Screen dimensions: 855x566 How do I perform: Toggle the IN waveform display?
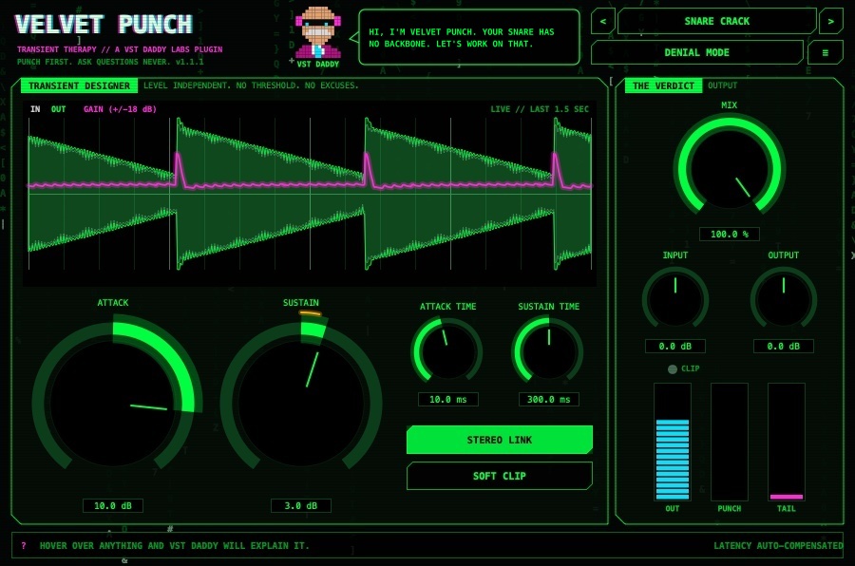[35, 109]
